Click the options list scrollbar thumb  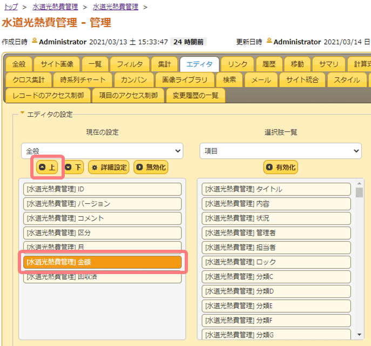[x=359, y=192]
